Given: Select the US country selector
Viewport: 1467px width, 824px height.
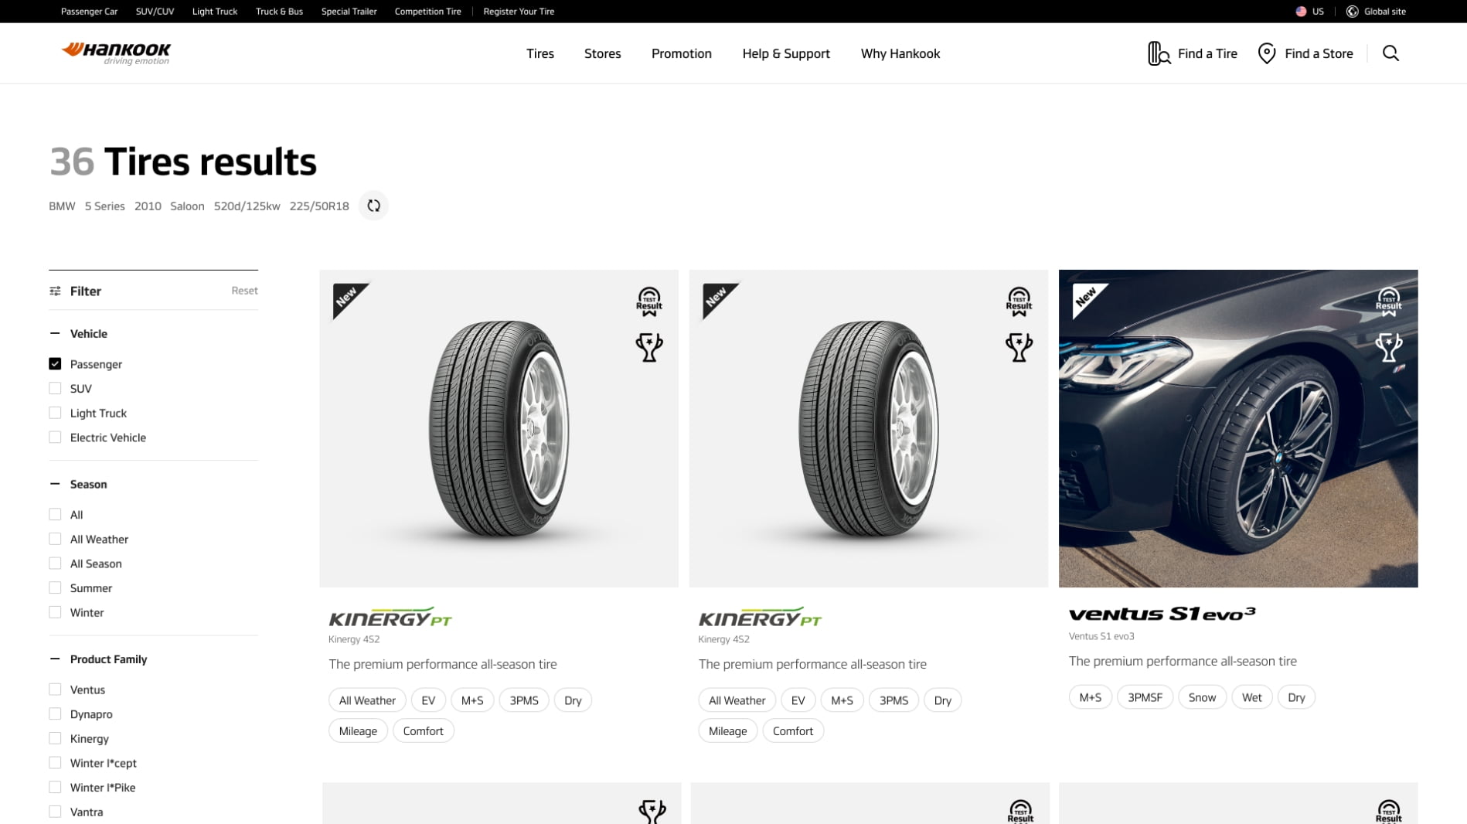Looking at the screenshot, I should [1309, 12].
